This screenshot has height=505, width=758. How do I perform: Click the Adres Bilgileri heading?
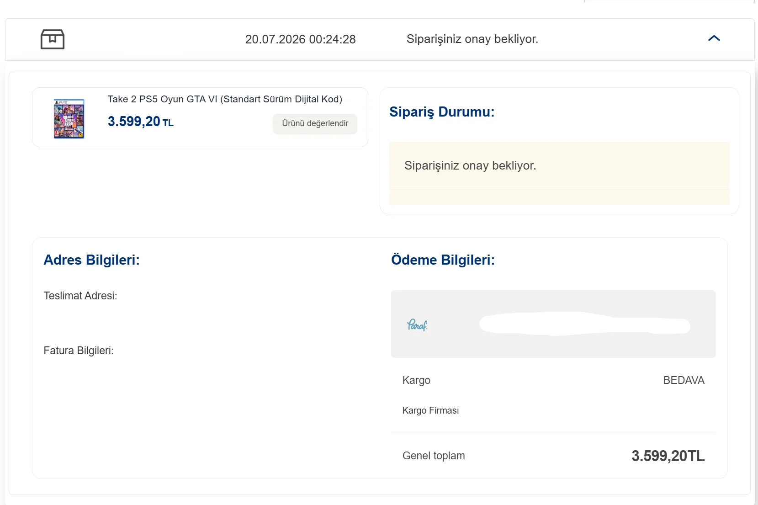[x=91, y=260]
